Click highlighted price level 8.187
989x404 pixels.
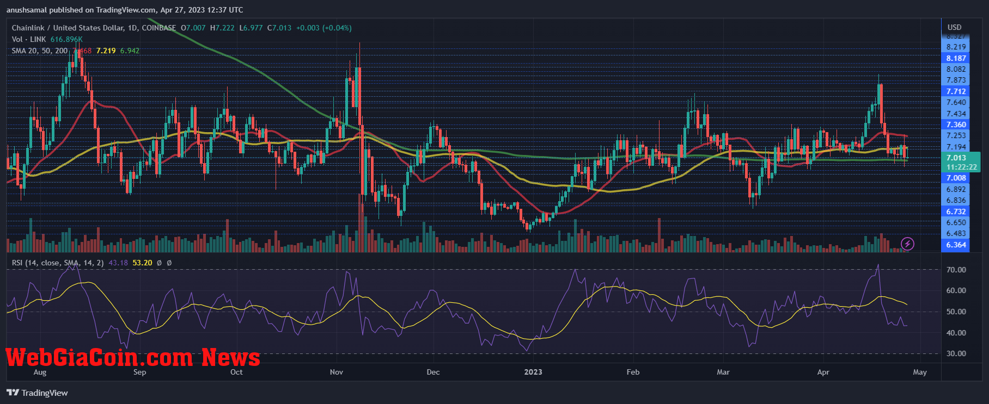tap(956, 58)
